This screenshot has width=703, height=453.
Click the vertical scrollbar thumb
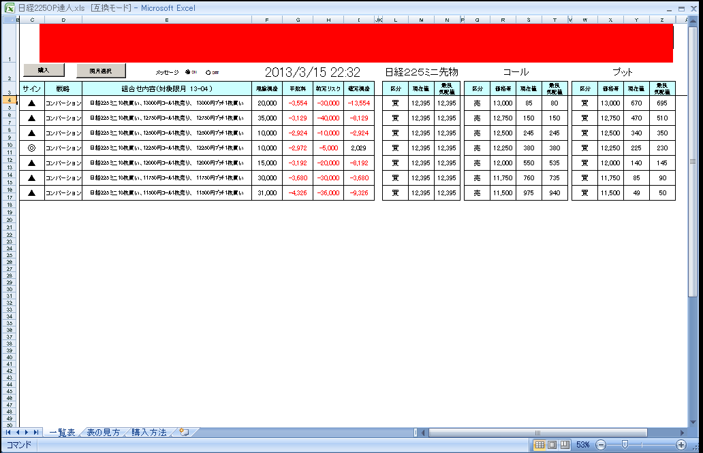[693, 161]
